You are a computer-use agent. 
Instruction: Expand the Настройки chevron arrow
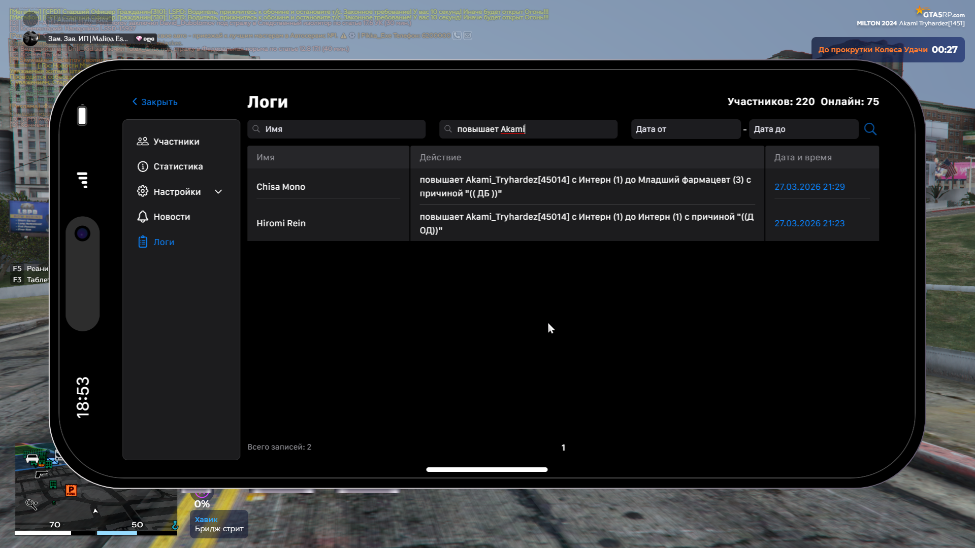218,192
